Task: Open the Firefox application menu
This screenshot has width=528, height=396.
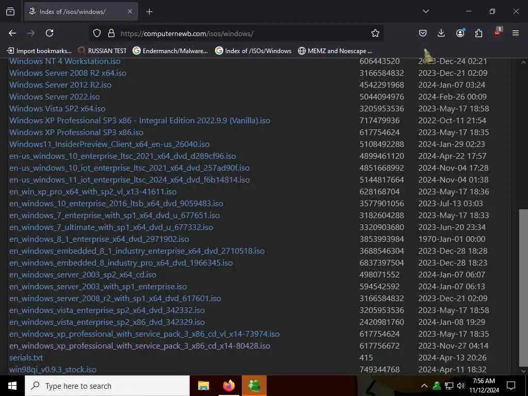Action: pyautogui.click(x=516, y=33)
